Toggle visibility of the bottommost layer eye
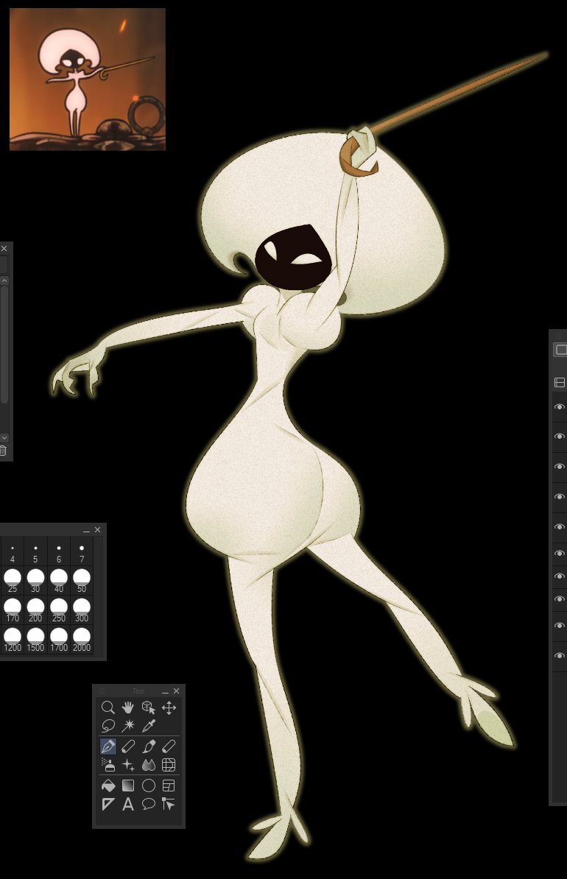The image size is (567, 879). pos(559,656)
